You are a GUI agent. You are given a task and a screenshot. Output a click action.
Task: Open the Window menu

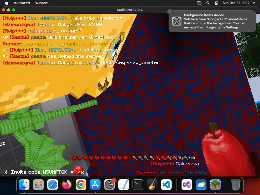[41, 3]
